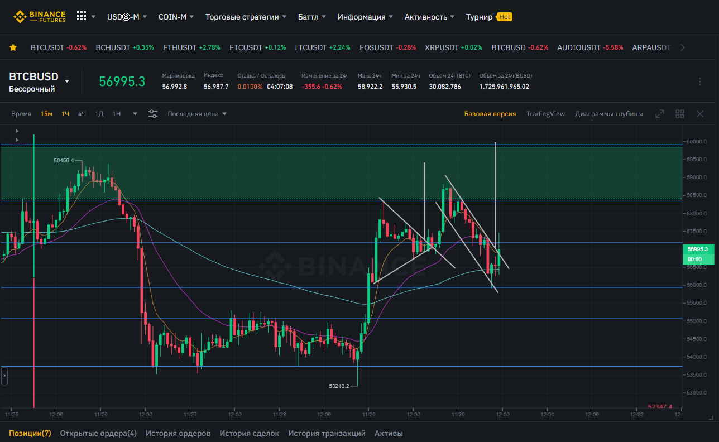719x442 pixels.
Task: Open COIN-M menu dropdown
Action: [x=176, y=17]
